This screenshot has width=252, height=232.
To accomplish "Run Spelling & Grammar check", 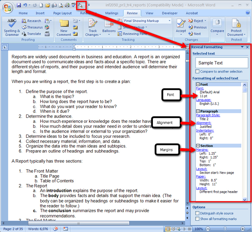I will 12,27.
